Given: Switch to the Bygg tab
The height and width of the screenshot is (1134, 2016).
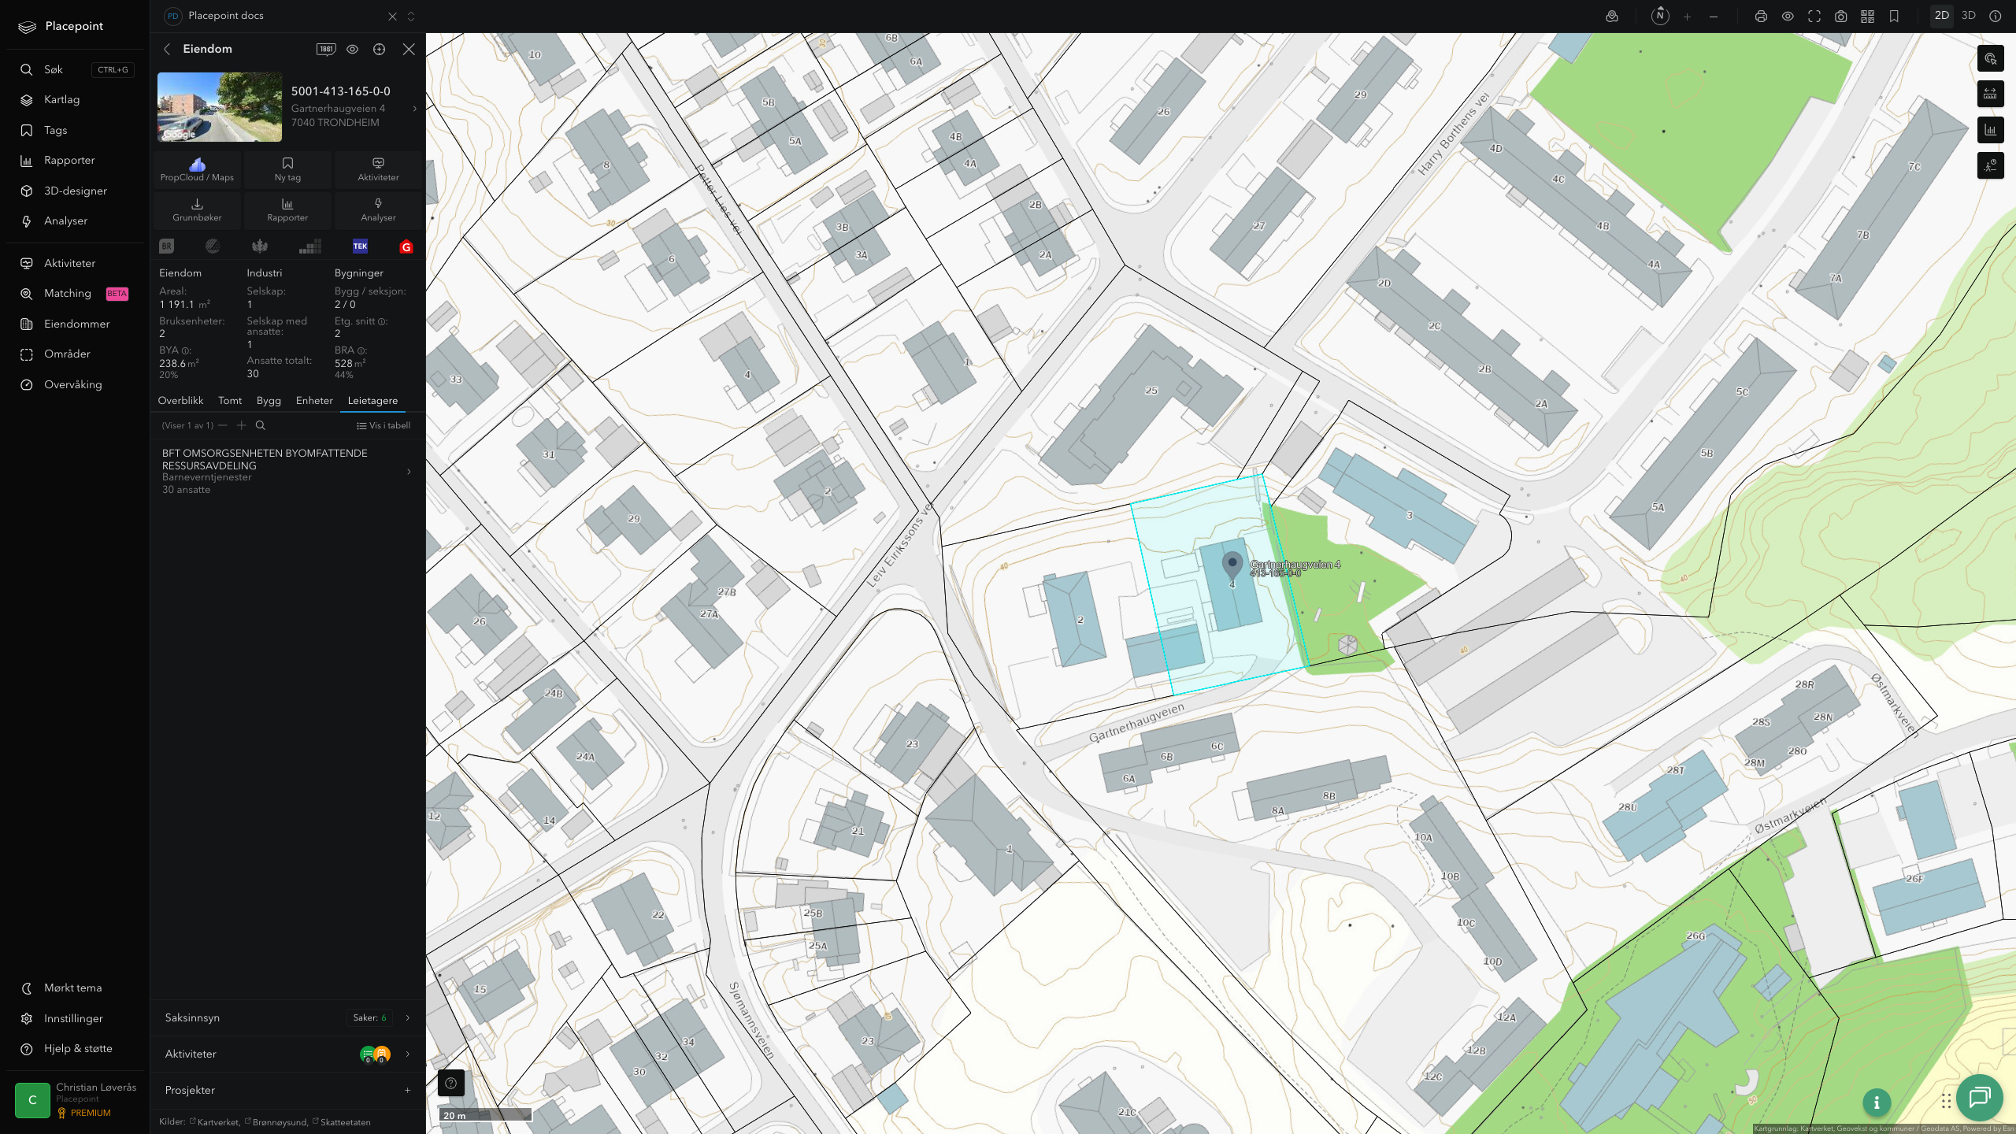Looking at the screenshot, I should (x=269, y=401).
